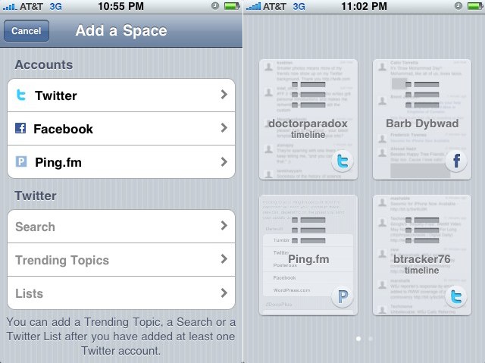Expand the Facebook account row chevron
Viewport: 485px width, 363px height.
click(x=224, y=128)
